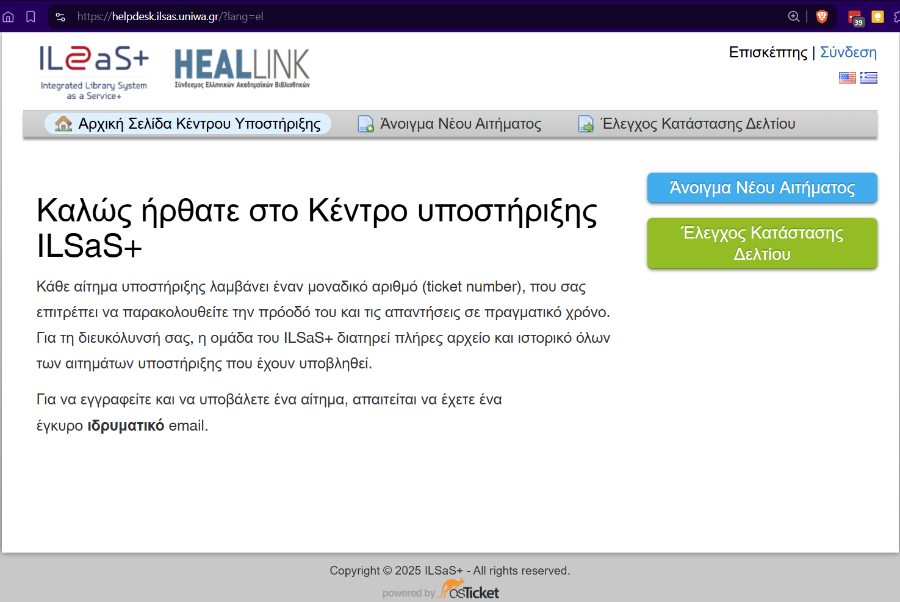Click the new ticket document icon in navigation
This screenshot has width=900, height=602.
[x=365, y=124]
